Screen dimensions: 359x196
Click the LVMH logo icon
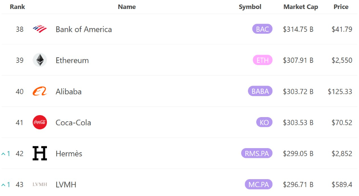[40, 184]
